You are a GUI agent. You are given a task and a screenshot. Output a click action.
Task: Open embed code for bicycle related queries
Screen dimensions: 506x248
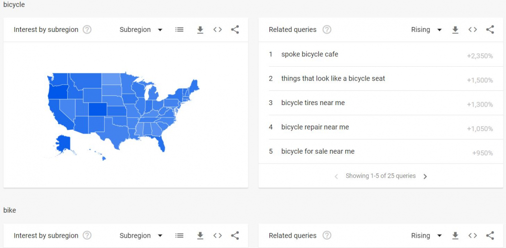[473, 29]
